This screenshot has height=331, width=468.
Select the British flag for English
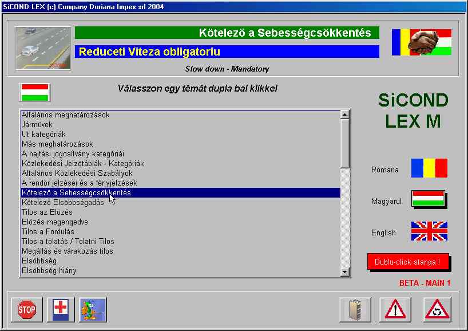(x=429, y=231)
